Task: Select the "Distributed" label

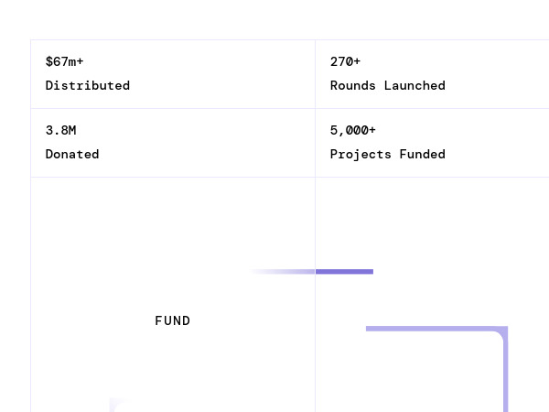Action: (x=88, y=85)
